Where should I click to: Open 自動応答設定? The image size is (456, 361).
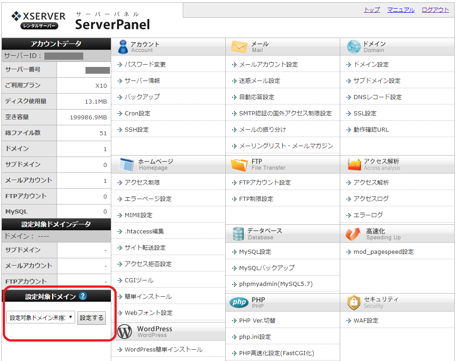256,97
